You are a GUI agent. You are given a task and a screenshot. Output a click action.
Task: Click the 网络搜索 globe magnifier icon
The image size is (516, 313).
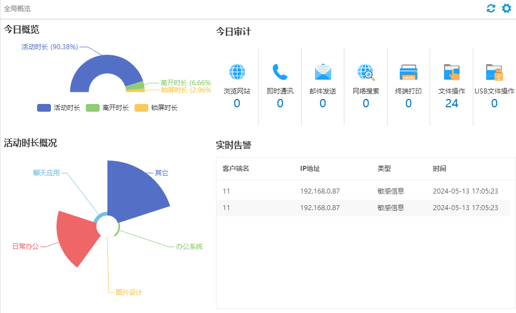(x=366, y=72)
